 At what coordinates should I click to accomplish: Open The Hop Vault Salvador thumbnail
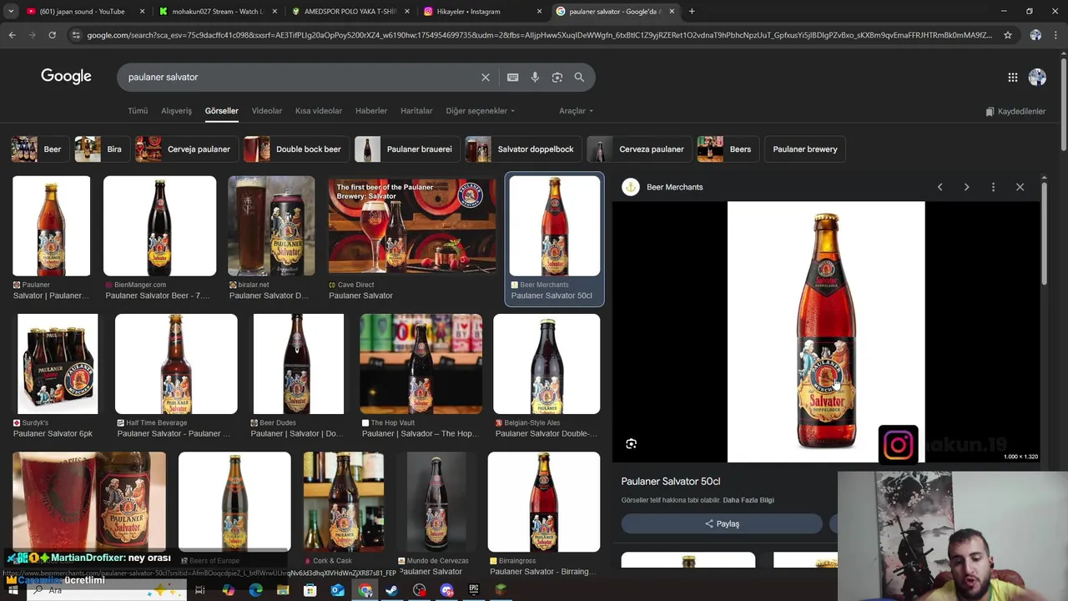(421, 364)
